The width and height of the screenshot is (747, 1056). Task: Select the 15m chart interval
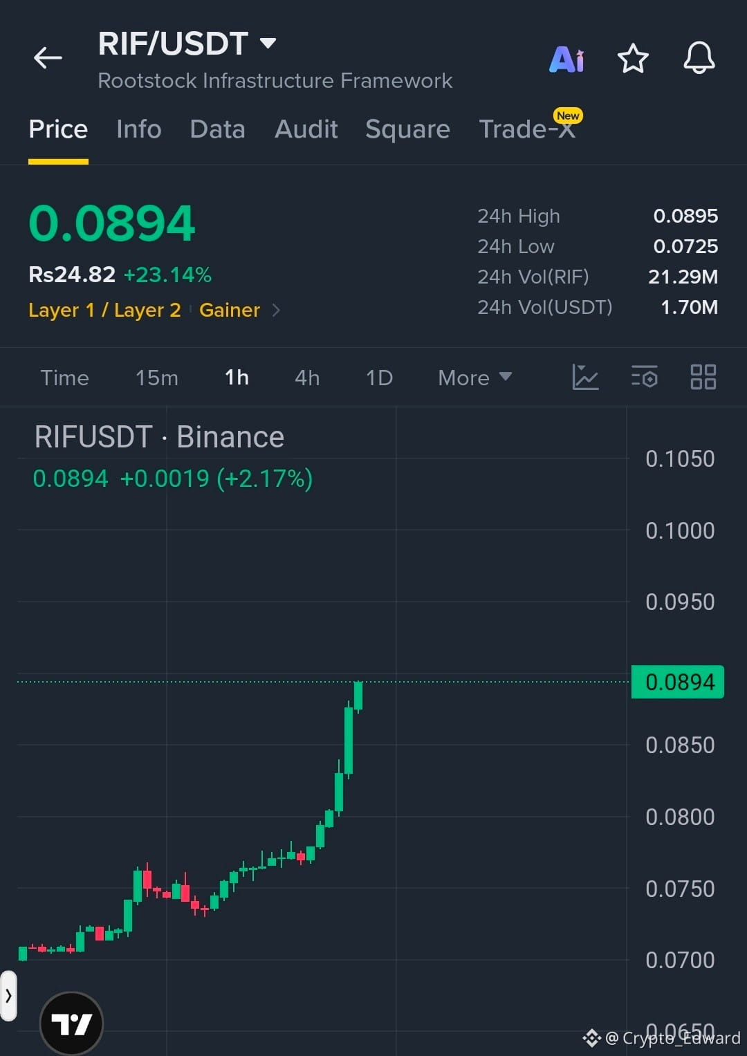[157, 378]
